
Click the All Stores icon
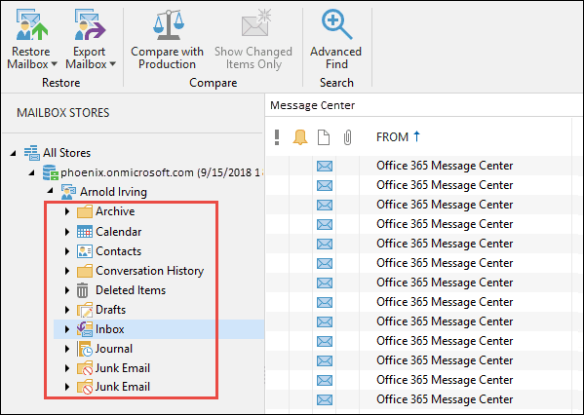(31, 153)
